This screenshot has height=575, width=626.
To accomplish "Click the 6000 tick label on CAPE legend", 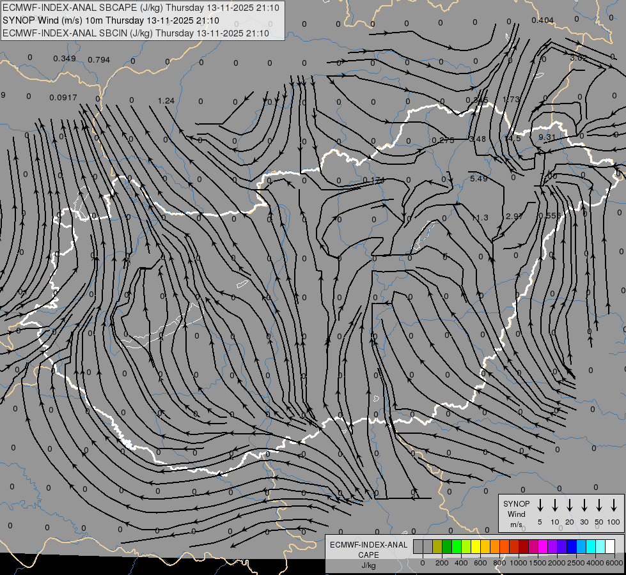I will 614,563.
